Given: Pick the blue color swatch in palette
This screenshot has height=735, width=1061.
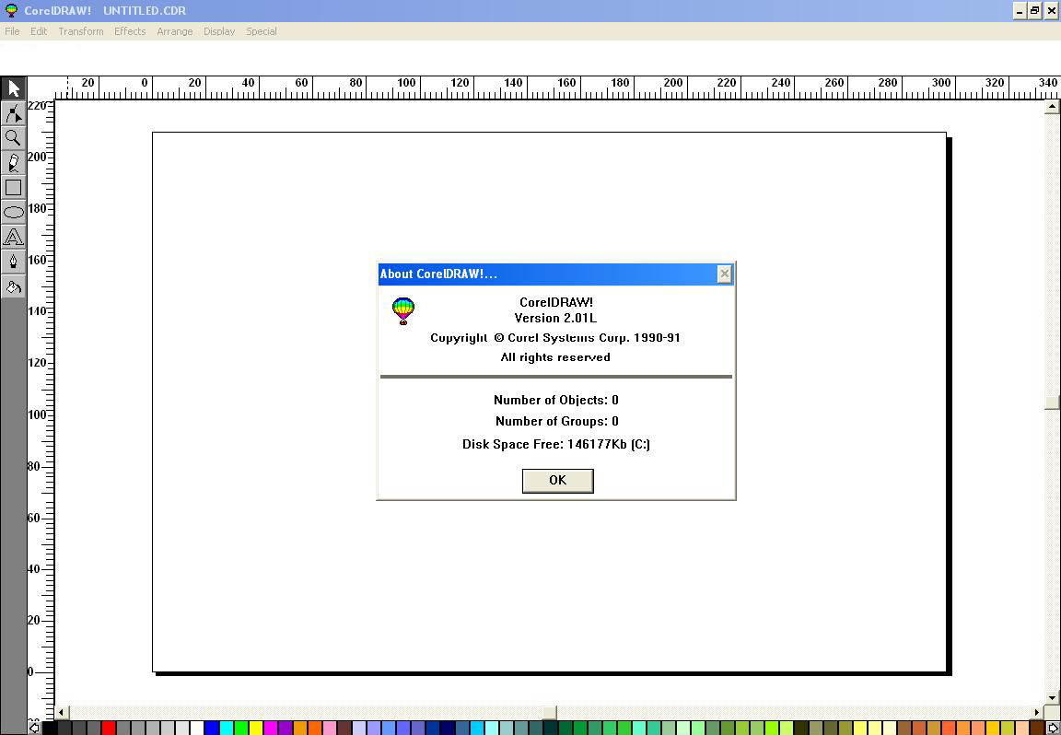Looking at the screenshot, I should tap(211, 729).
